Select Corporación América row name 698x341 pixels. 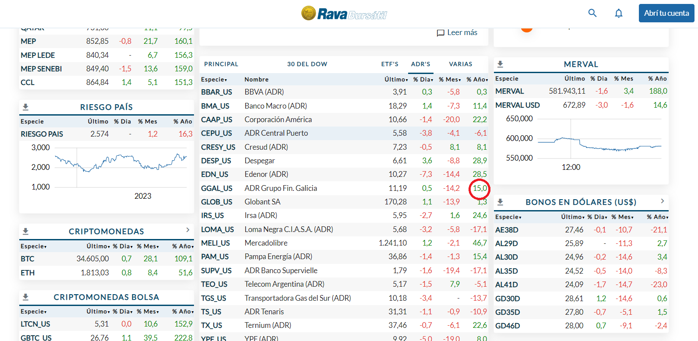tap(278, 120)
